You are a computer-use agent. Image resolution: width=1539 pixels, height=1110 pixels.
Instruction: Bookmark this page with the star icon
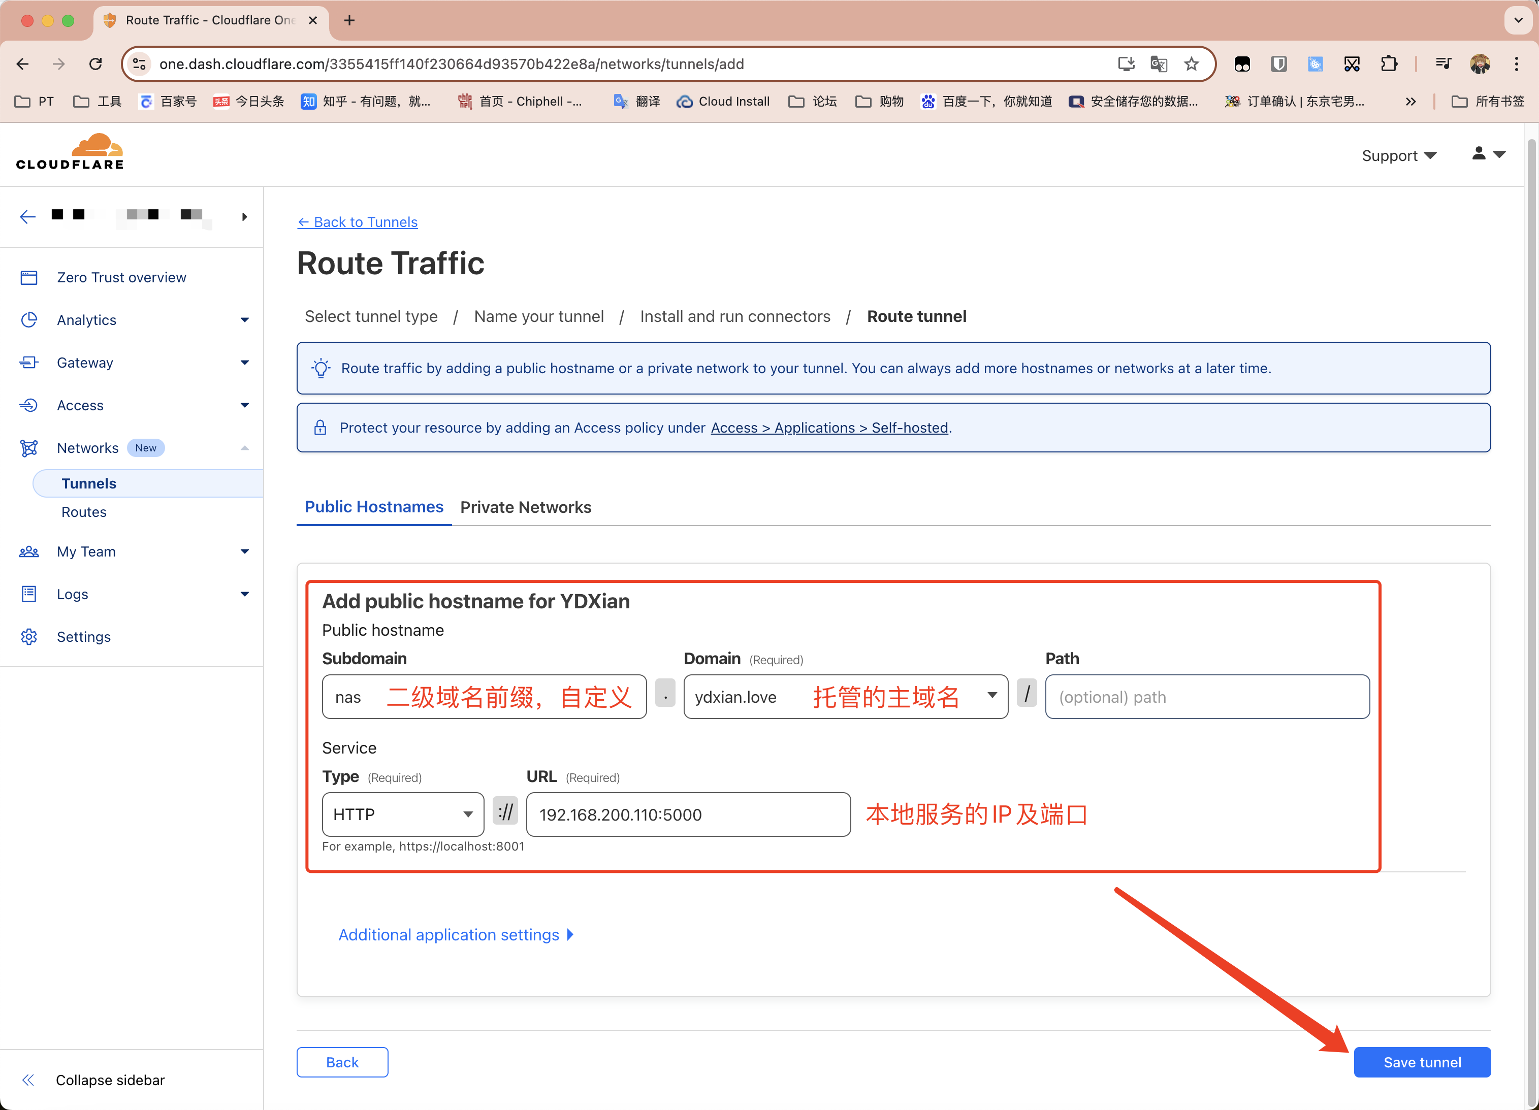click(x=1192, y=64)
